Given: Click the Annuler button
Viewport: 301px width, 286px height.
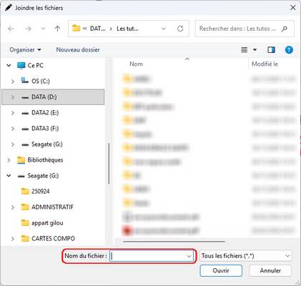Looking at the screenshot, I should pos(270,271).
